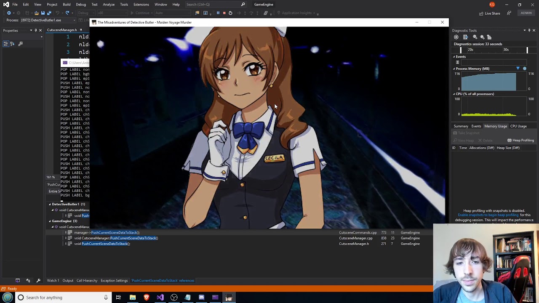Click the diagnostics time ruler at 30s

[x=506, y=50]
